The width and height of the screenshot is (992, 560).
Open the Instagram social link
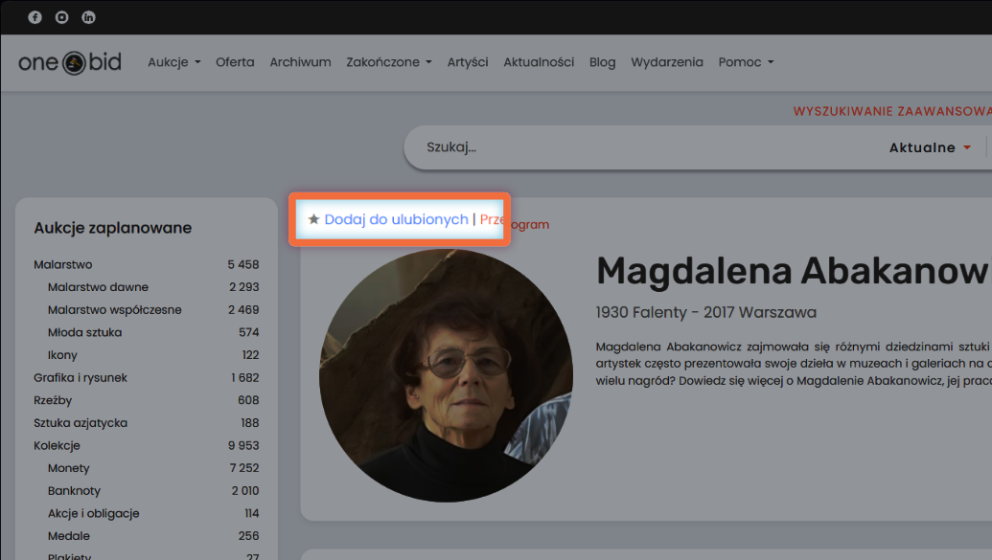click(61, 17)
